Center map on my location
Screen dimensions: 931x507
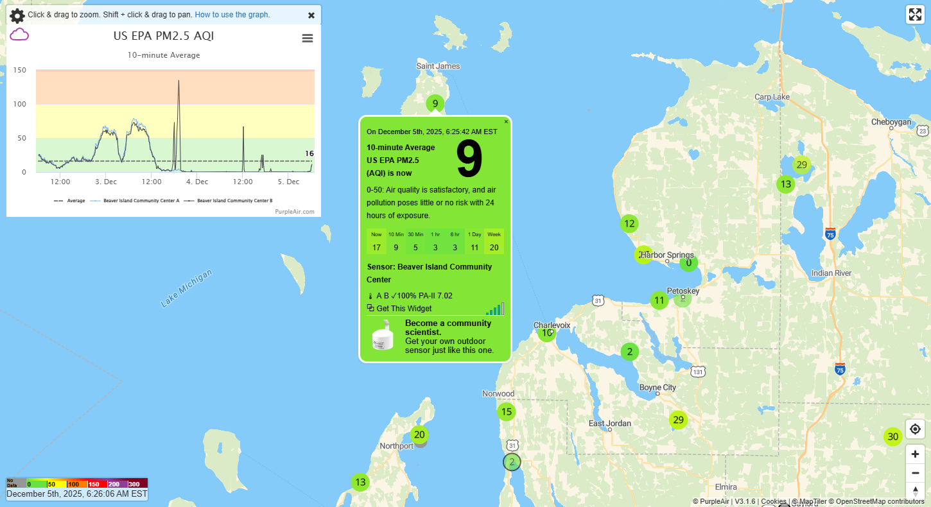coord(915,429)
